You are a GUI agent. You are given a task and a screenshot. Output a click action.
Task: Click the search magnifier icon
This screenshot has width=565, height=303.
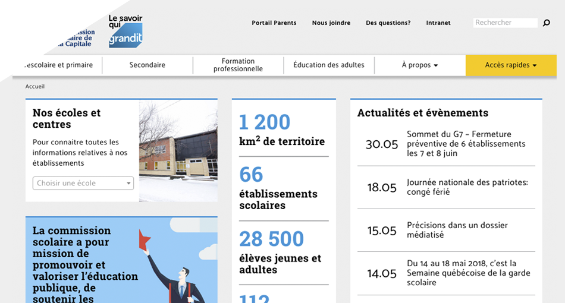tap(546, 23)
